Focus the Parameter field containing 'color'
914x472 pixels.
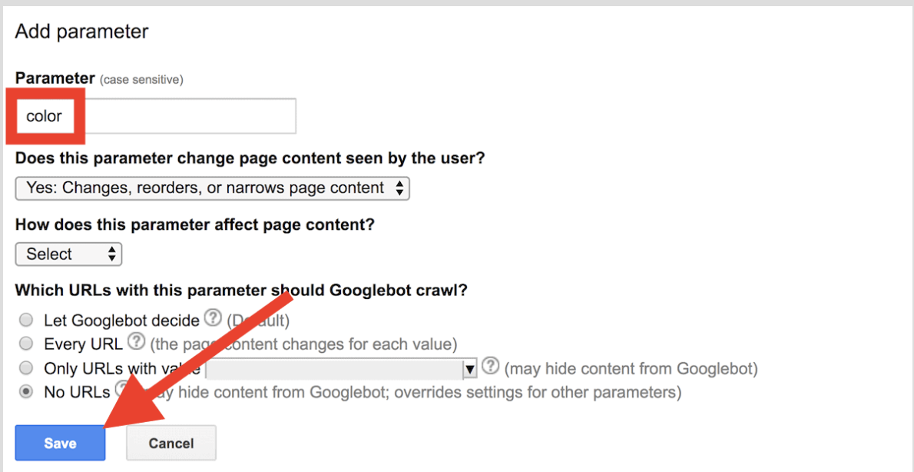pos(156,116)
